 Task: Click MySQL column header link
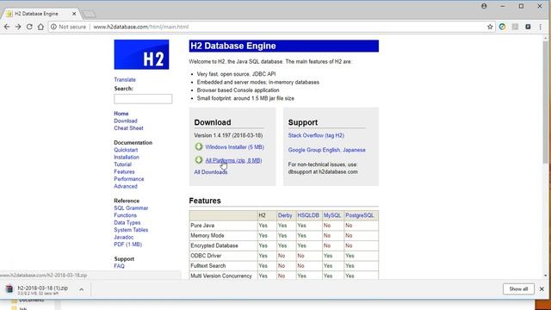click(332, 215)
